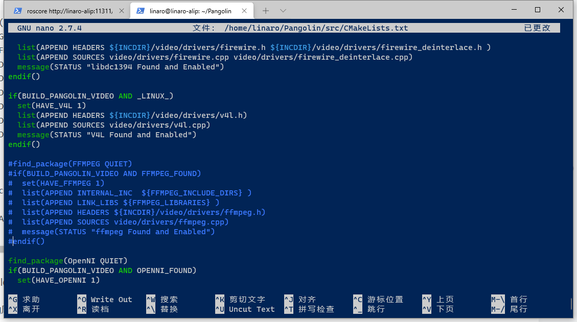Click the ^J 对齐 justify shortcut
Viewport: 577px width, 322px height.
click(x=300, y=299)
